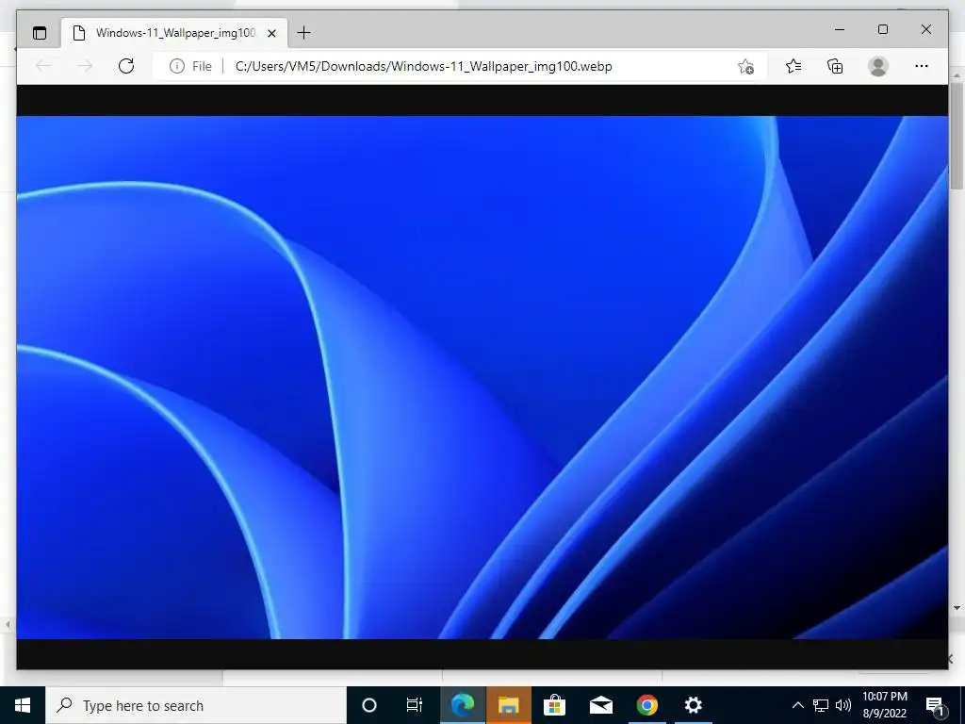This screenshot has height=724, width=965.
Task: Open File Explorer from taskbar
Action: [508, 705]
